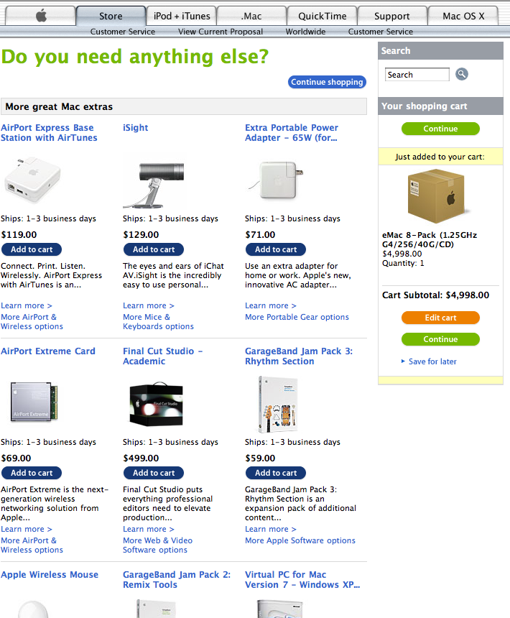Click the AirPort Express Base Station image
Image resolution: width=510 pixels, height=618 pixels.
[32, 180]
